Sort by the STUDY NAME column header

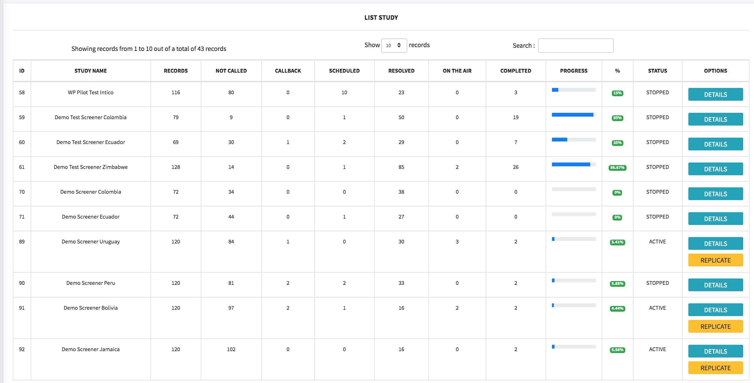[x=91, y=71]
